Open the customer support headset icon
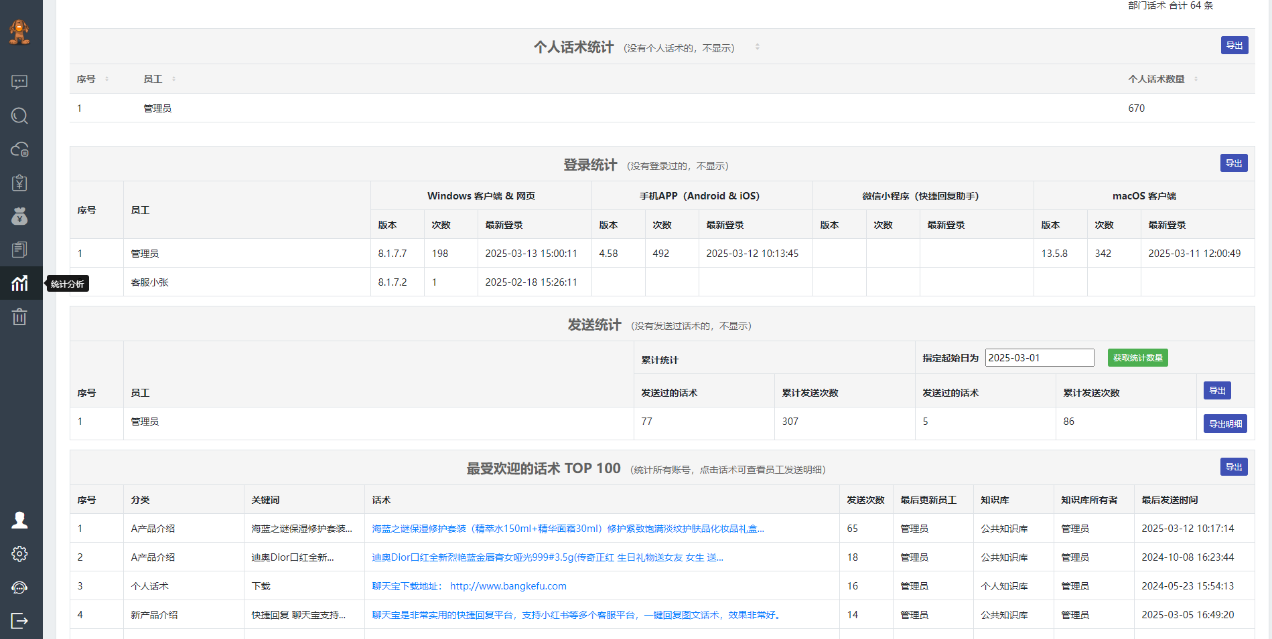This screenshot has height=639, width=1272. coord(19,587)
